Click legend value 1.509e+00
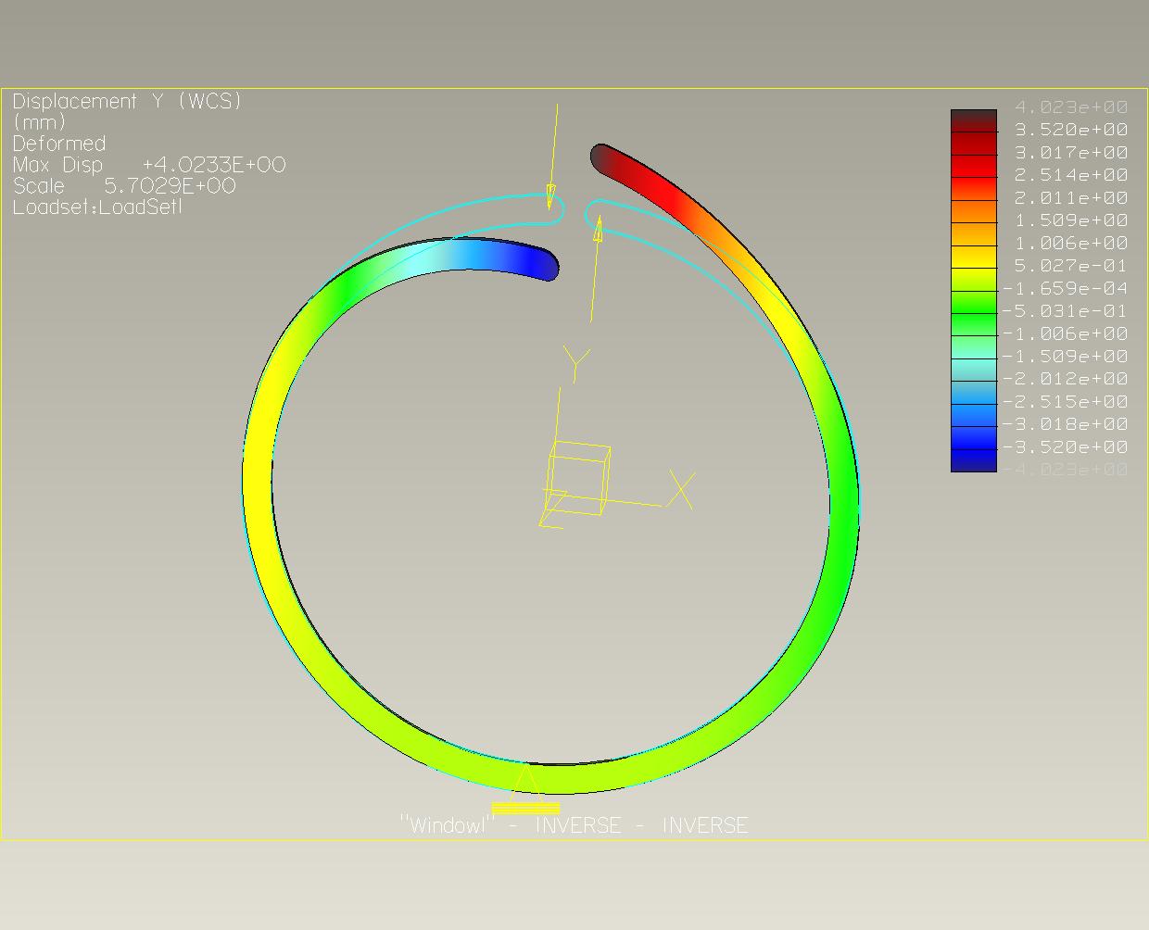 (1071, 220)
